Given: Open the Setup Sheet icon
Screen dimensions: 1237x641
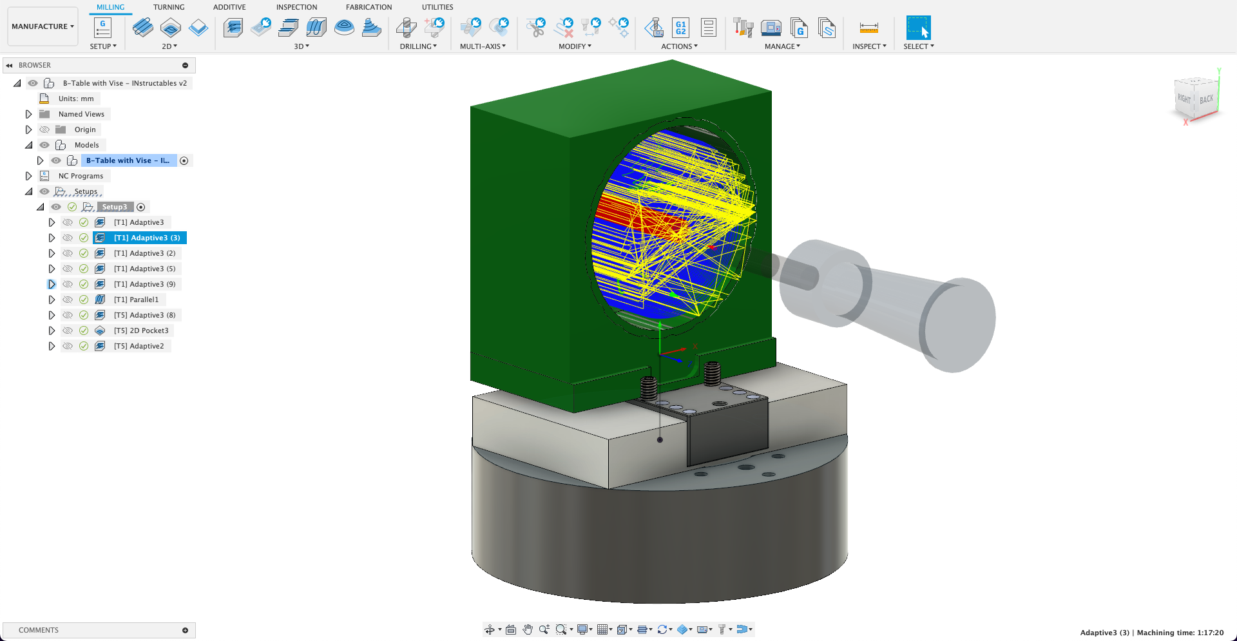Looking at the screenshot, I should (708, 28).
